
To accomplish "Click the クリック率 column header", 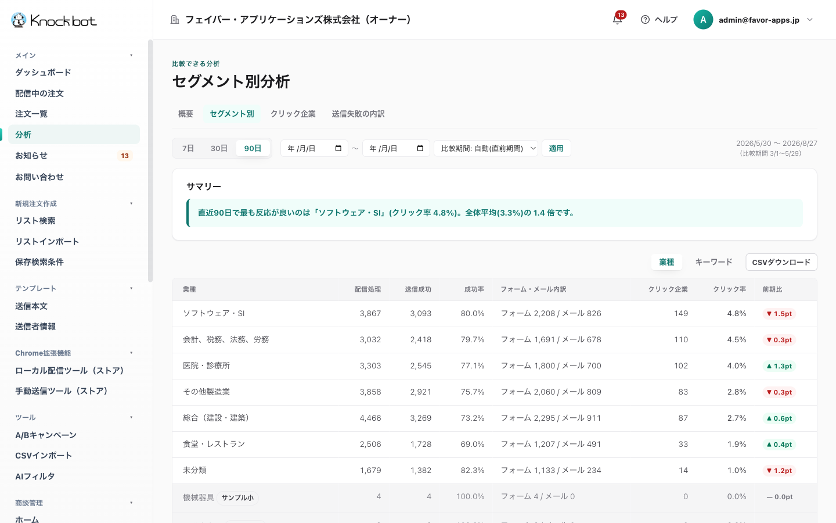I will pos(729,289).
